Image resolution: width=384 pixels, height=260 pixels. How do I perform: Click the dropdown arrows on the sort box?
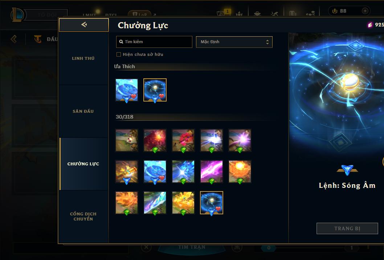(x=267, y=42)
